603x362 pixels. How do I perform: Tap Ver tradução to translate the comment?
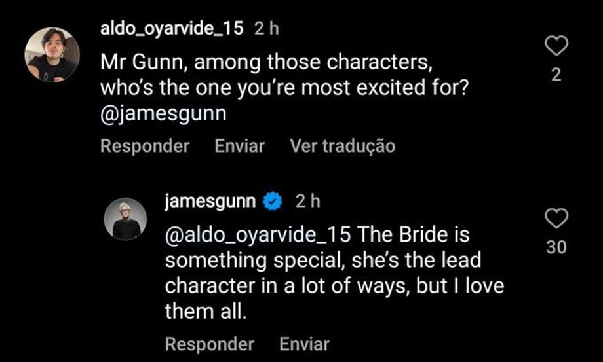(x=342, y=146)
